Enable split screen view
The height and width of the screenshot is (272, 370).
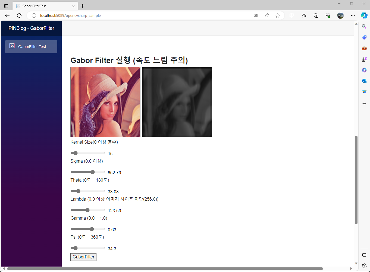point(292,15)
